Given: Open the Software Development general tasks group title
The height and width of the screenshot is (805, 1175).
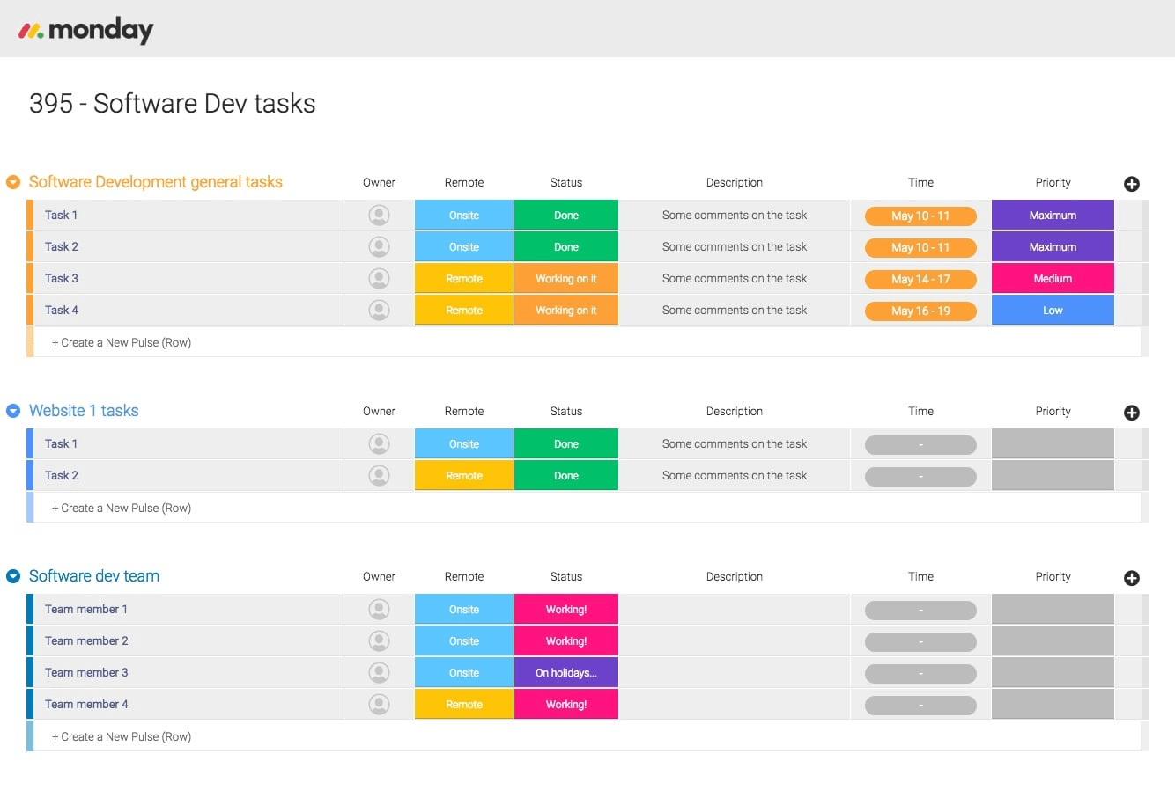Looking at the screenshot, I should [156, 182].
